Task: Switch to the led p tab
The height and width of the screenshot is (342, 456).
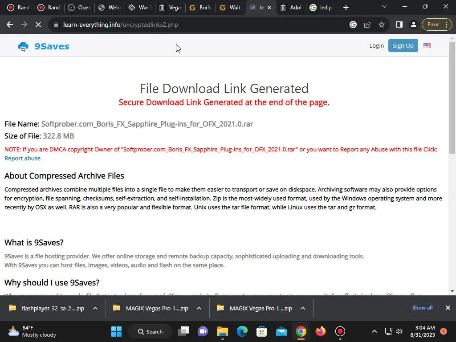Action: tap(321, 8)
